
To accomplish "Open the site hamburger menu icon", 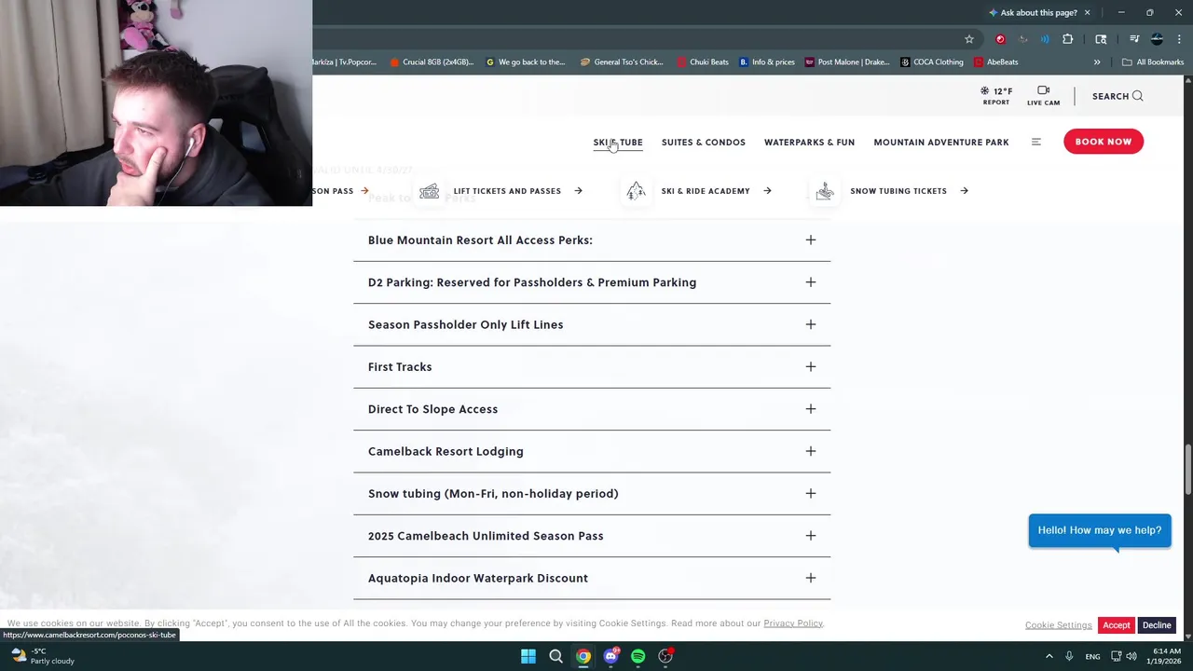I will pos(1036,142).
